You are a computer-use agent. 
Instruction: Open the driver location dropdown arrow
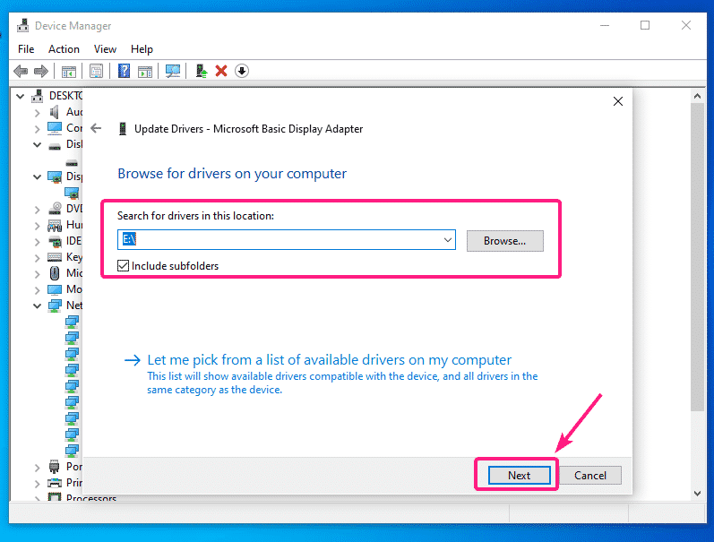448,240
